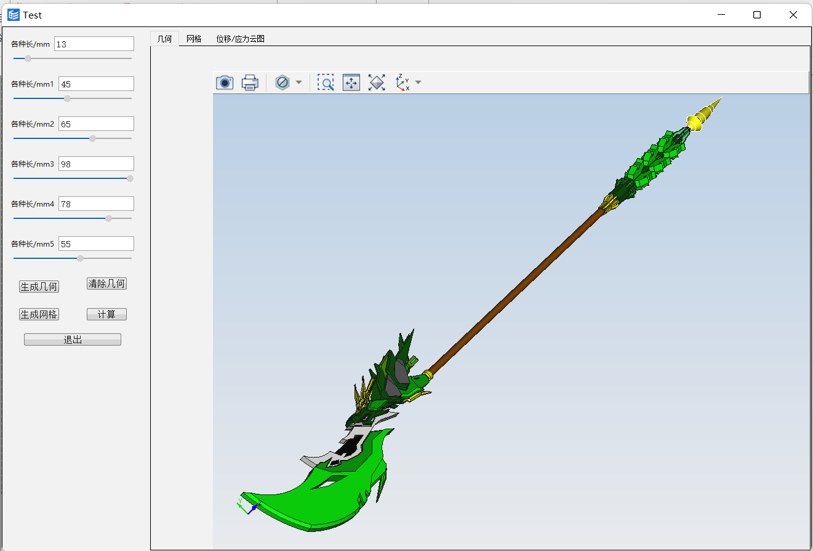Open dropdown arrow beside display mode icon
The height and width of the screenshot is (551, 813).
pyautogui.click(x=298, y=82)
